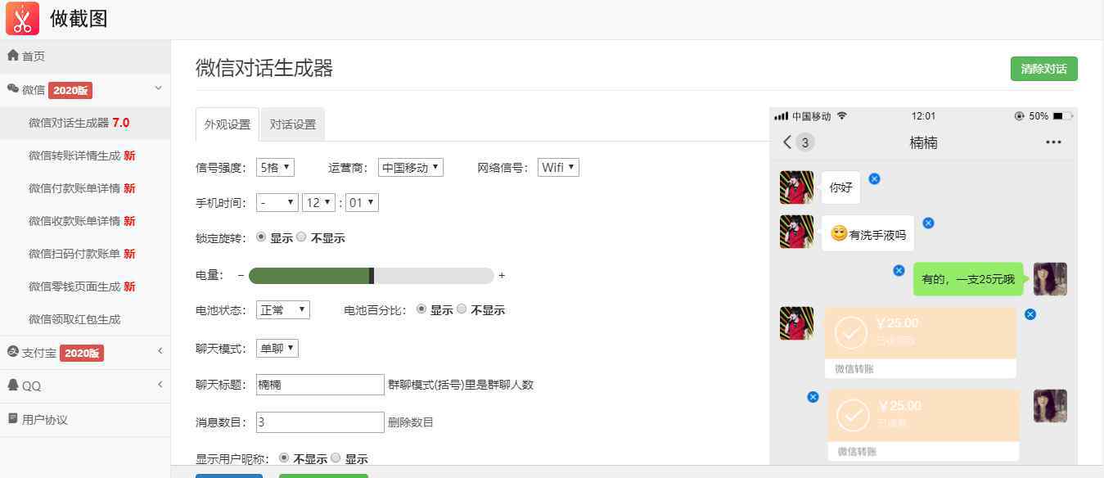Open the 聊天模式 dropdown showing 单聊
This screenshot has height=478, width=1104.
(x=277, y=348)
